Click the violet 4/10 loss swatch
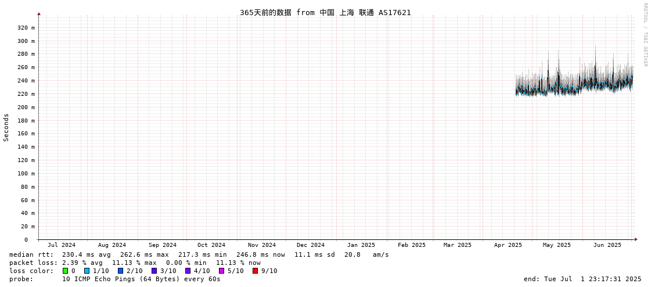 click(x=188, y=271)
